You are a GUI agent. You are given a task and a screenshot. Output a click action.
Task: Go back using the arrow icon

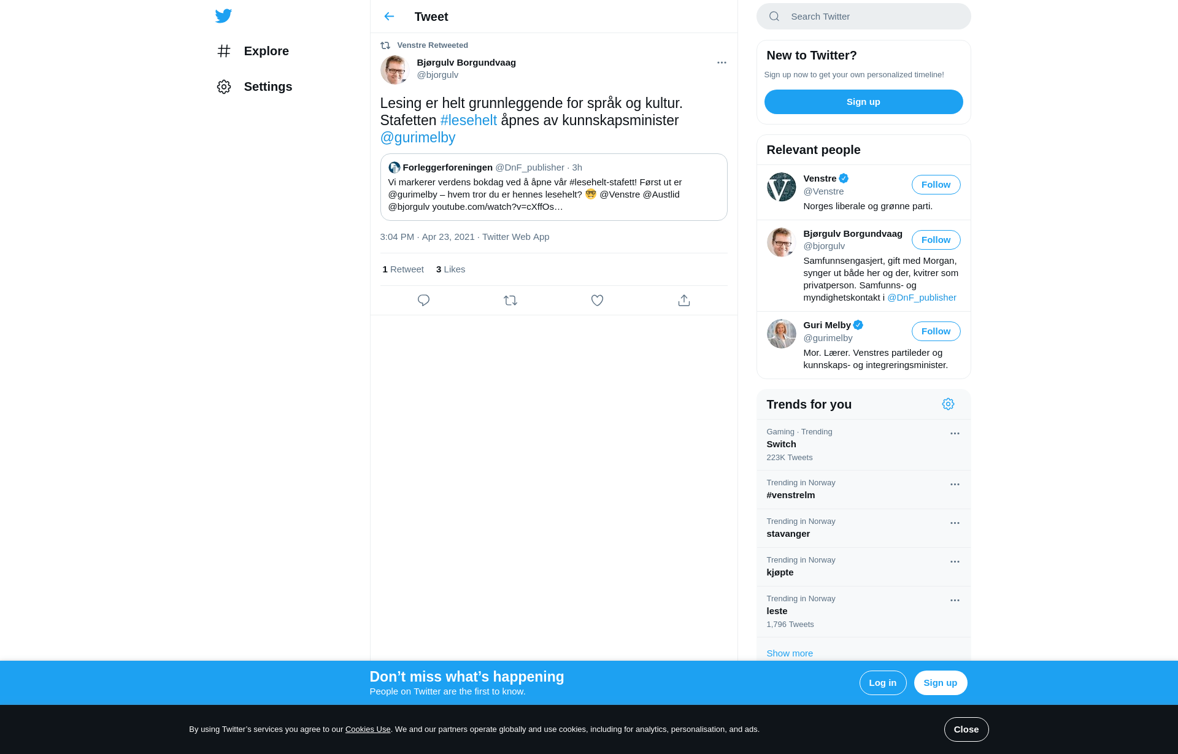389,17
